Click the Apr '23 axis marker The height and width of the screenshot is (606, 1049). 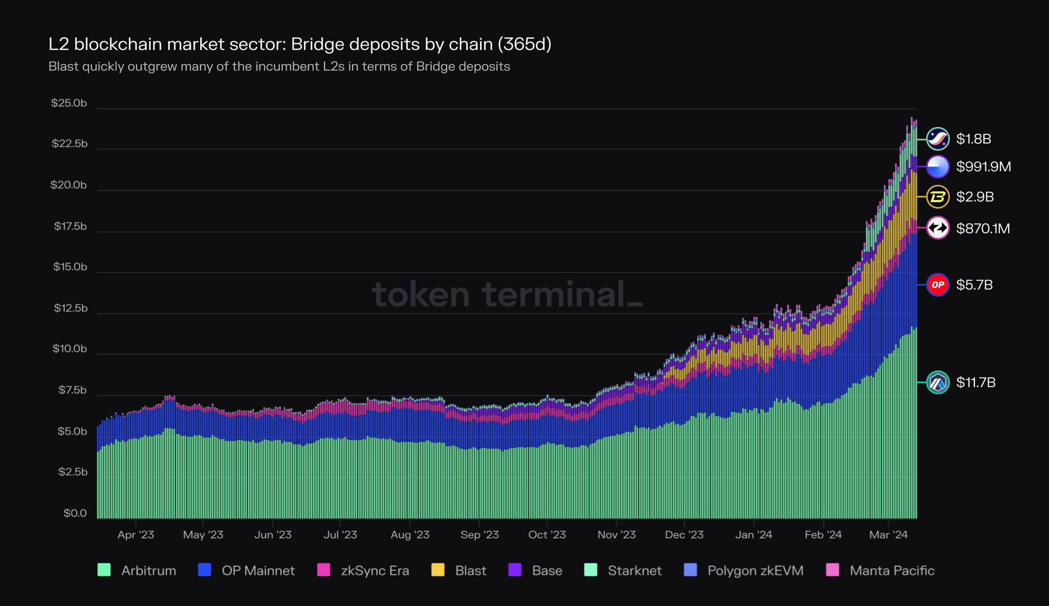136,535
